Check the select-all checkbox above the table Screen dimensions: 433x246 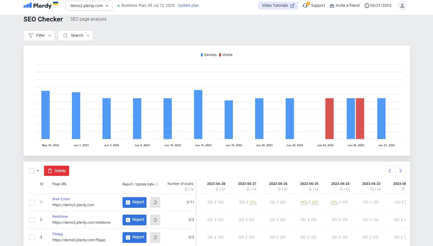(x=32, y=171)
